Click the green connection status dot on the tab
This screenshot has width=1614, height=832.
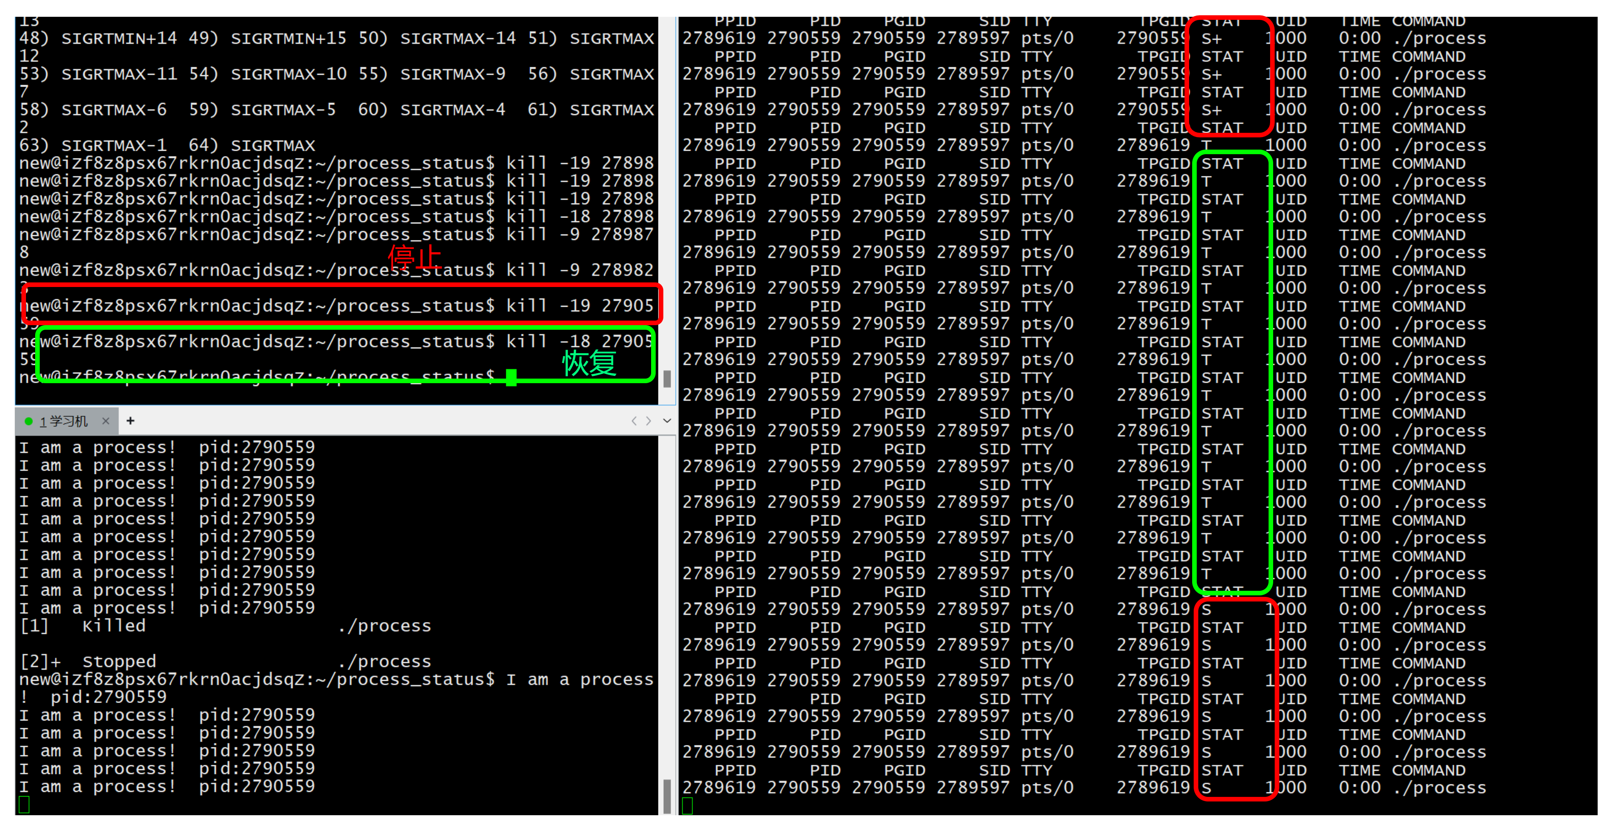click(x=28, y=421)
